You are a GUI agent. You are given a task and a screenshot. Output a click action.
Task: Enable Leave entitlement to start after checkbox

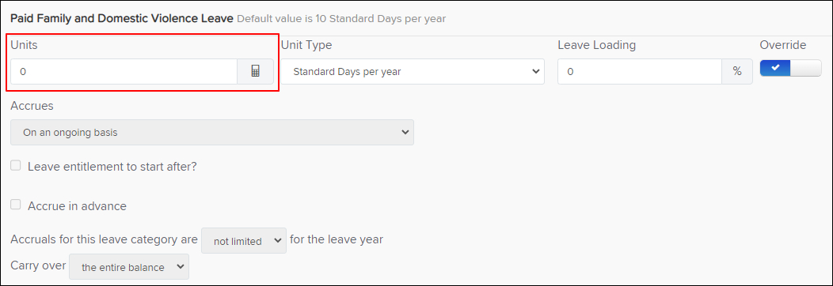click(x=16, y=166)
